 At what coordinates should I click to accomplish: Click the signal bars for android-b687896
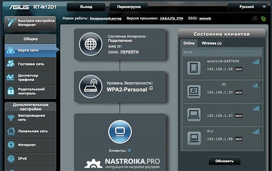pos(257,61)
